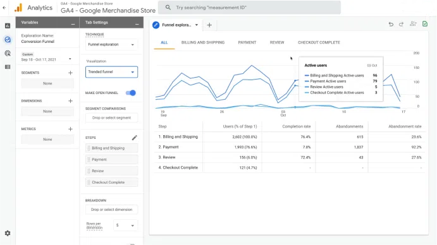Image resolution: width=437 pixels, height=245 pixels.
Task: Minimize the Tab Settings panel
Action: coord(137,24)
